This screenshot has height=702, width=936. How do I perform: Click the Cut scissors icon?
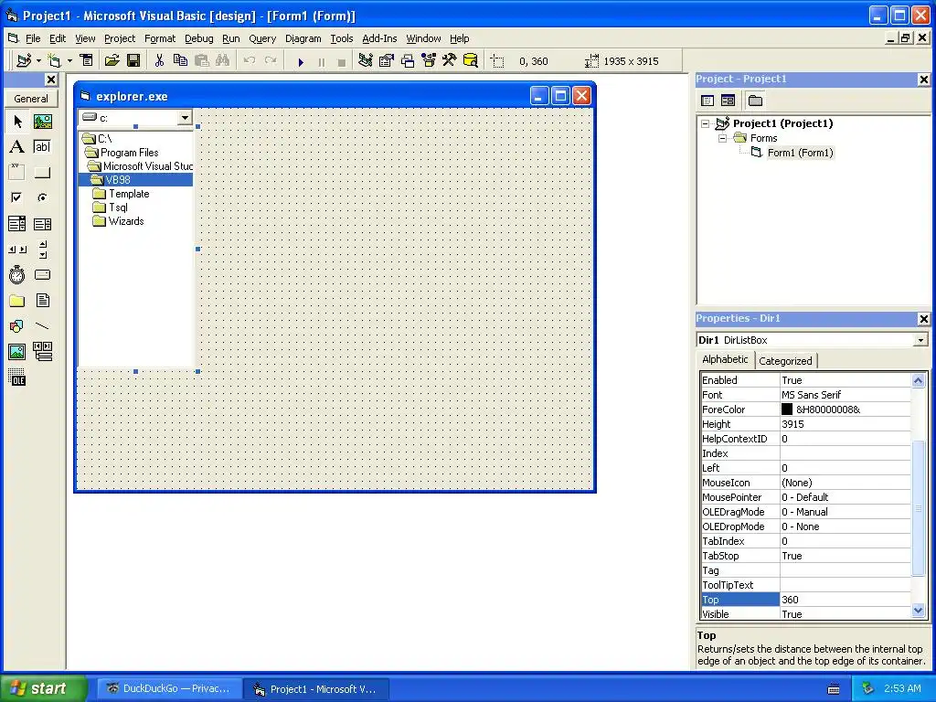click(x=159, y=61)
